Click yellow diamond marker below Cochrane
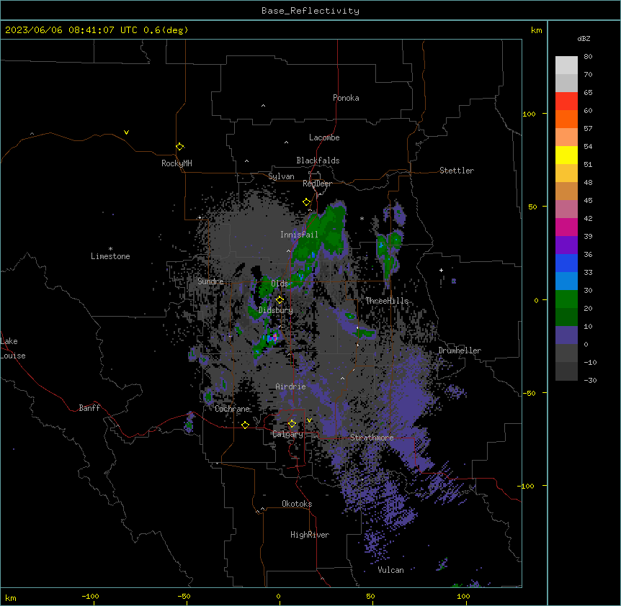 coord(245,425)
